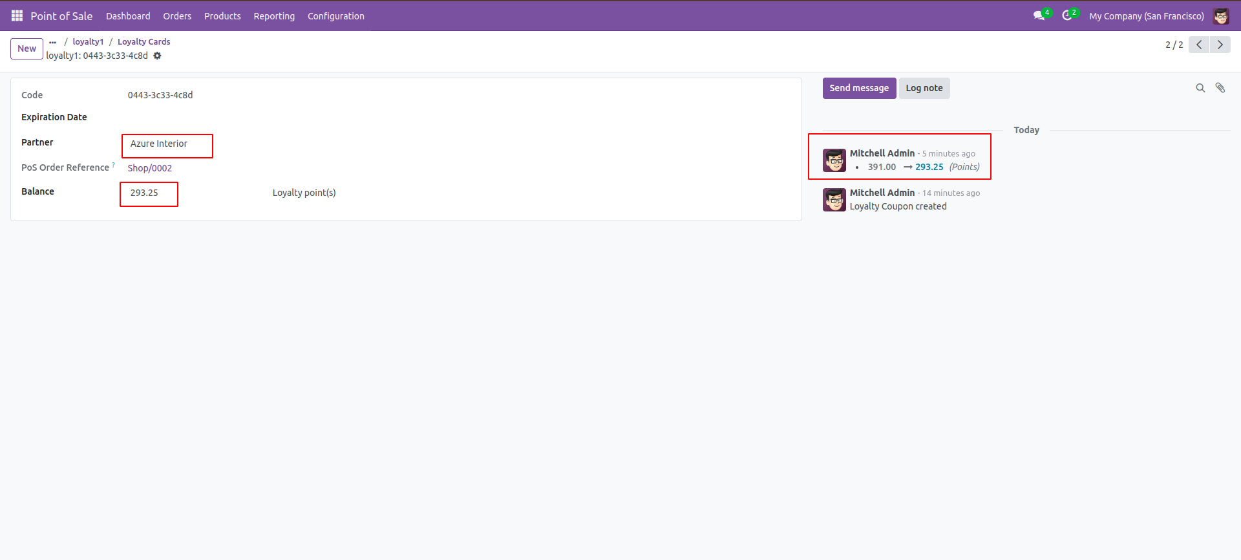Open the Dashboard menu
Screen dimensions: 1241x560
[x=128, y=16]
